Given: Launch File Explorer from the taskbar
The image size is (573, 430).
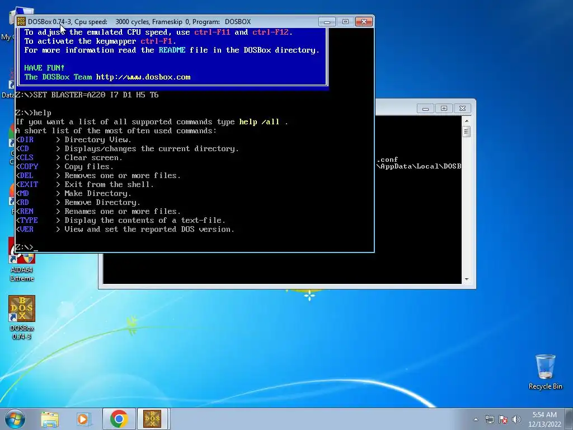Looking at the screenshot, I should point(50,419).
